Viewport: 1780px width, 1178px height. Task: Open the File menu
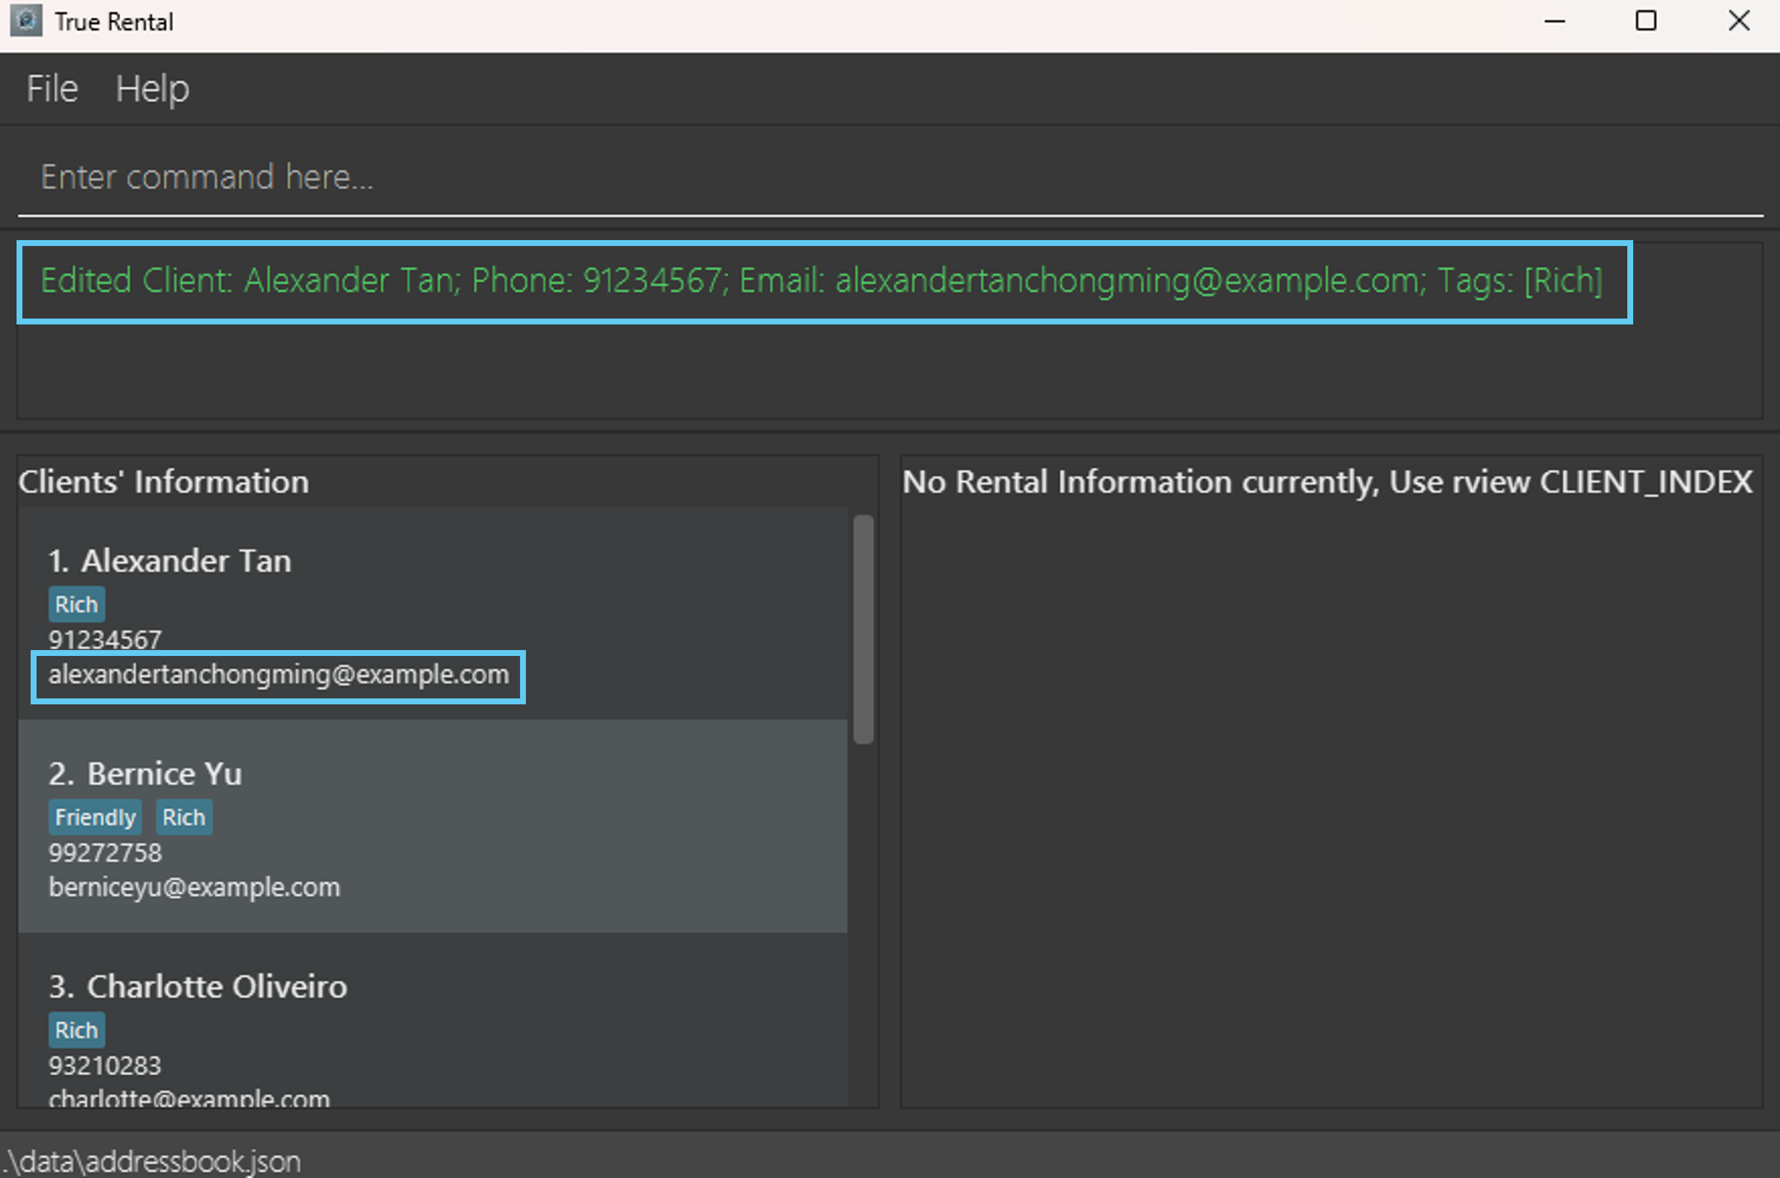point(52,88)
